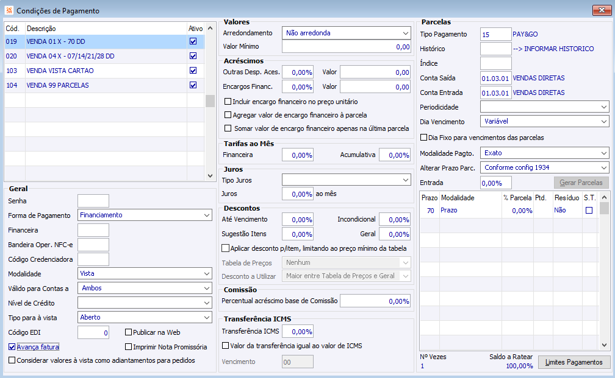This screenshot has height=378, width=615.
Task: Click the Senha input field
Action: [93, 201]
